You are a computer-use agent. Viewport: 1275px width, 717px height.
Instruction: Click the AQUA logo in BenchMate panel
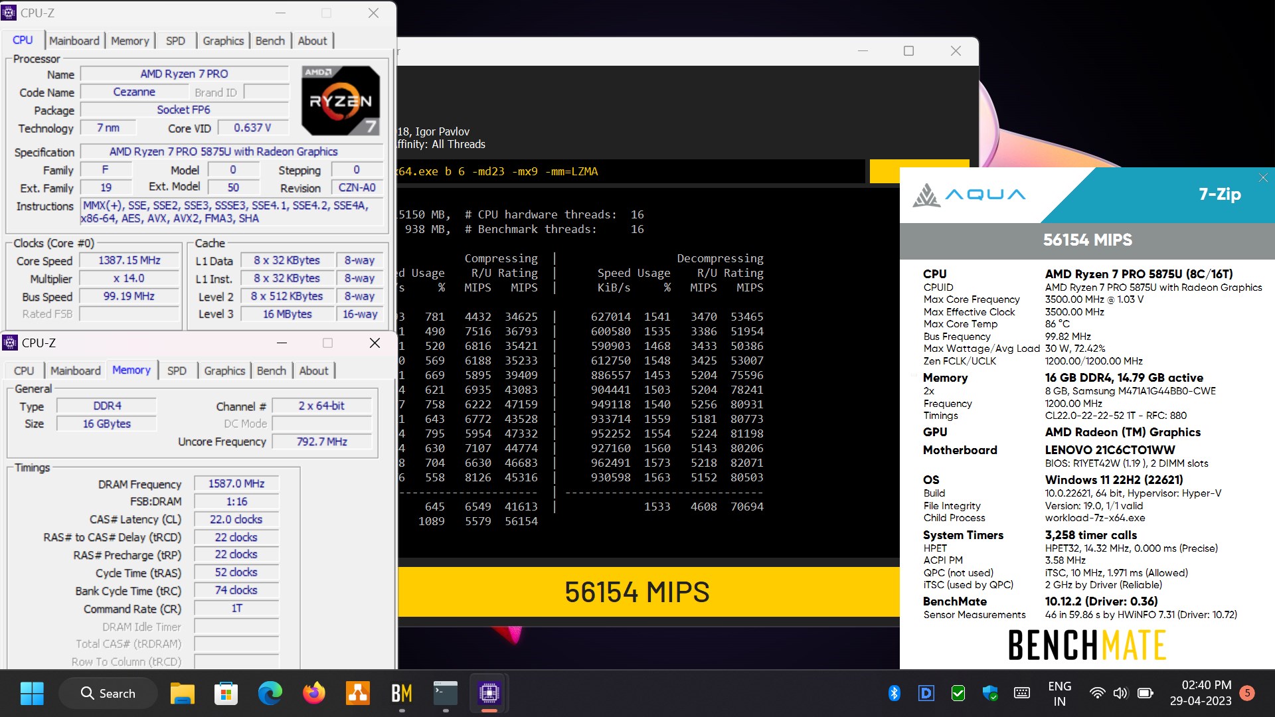pos(969,195)
